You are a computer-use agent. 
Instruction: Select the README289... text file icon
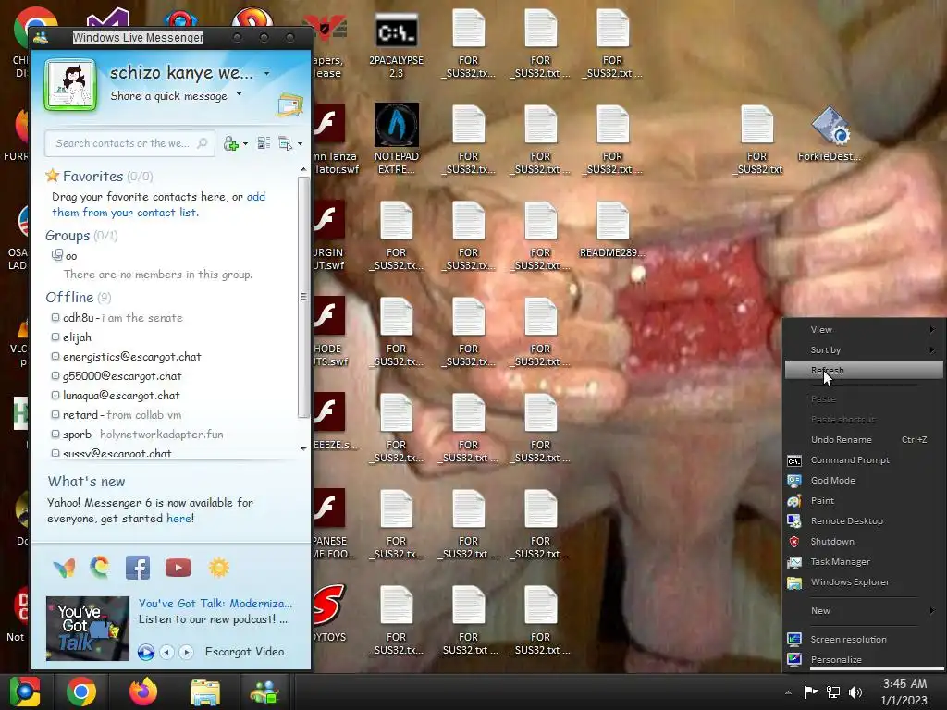[612, 230]
